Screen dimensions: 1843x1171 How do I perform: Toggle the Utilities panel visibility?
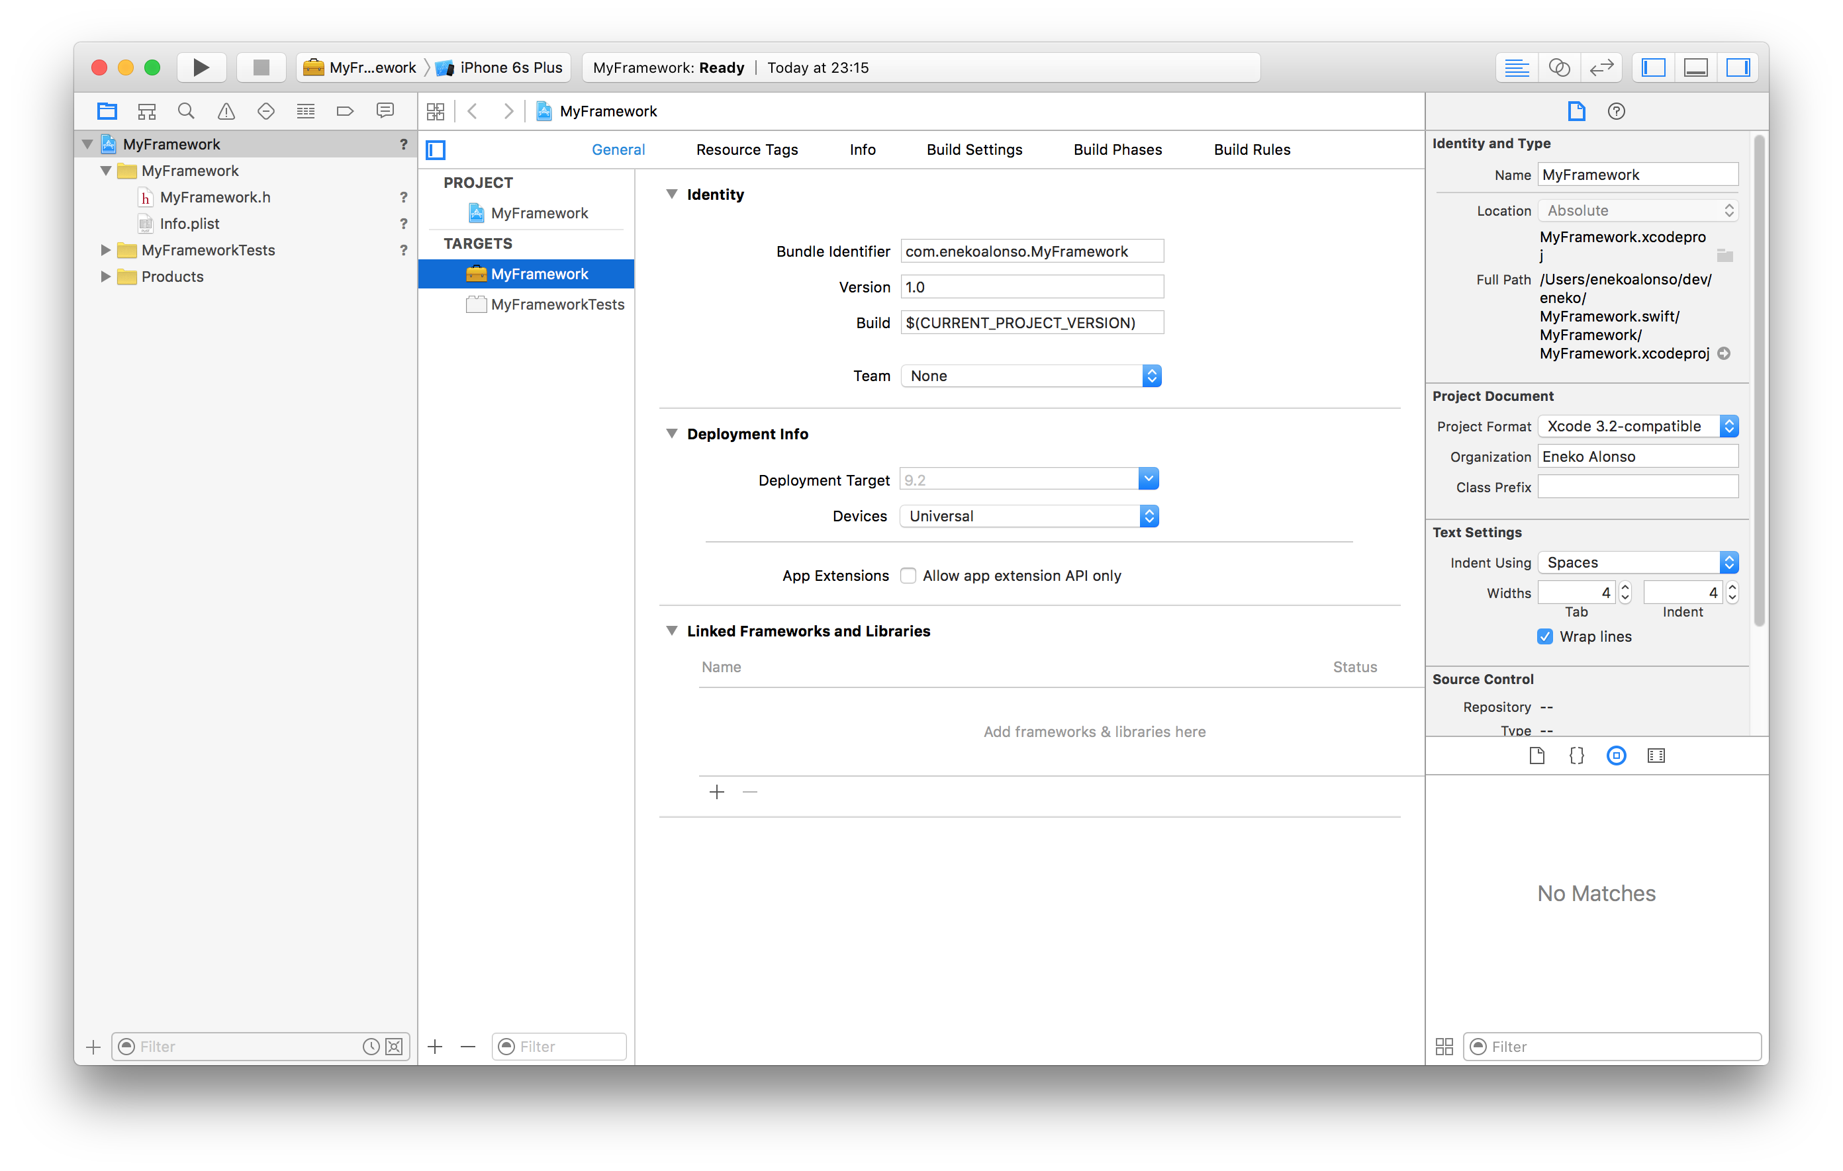1737,67
